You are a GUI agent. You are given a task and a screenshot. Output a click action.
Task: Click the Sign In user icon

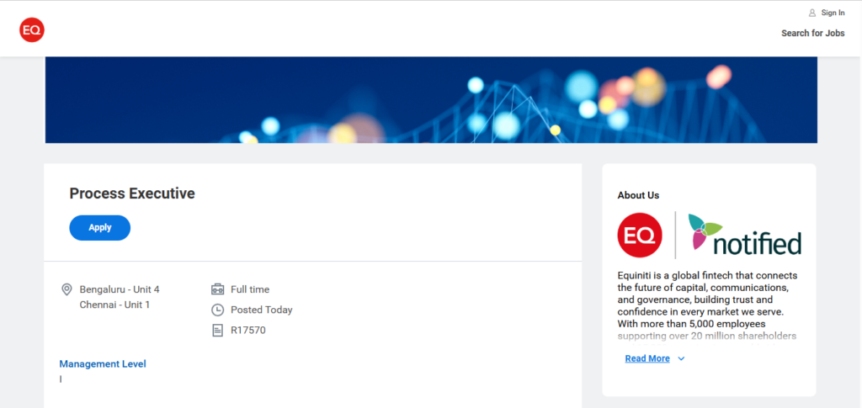click(x=812, y=13)
